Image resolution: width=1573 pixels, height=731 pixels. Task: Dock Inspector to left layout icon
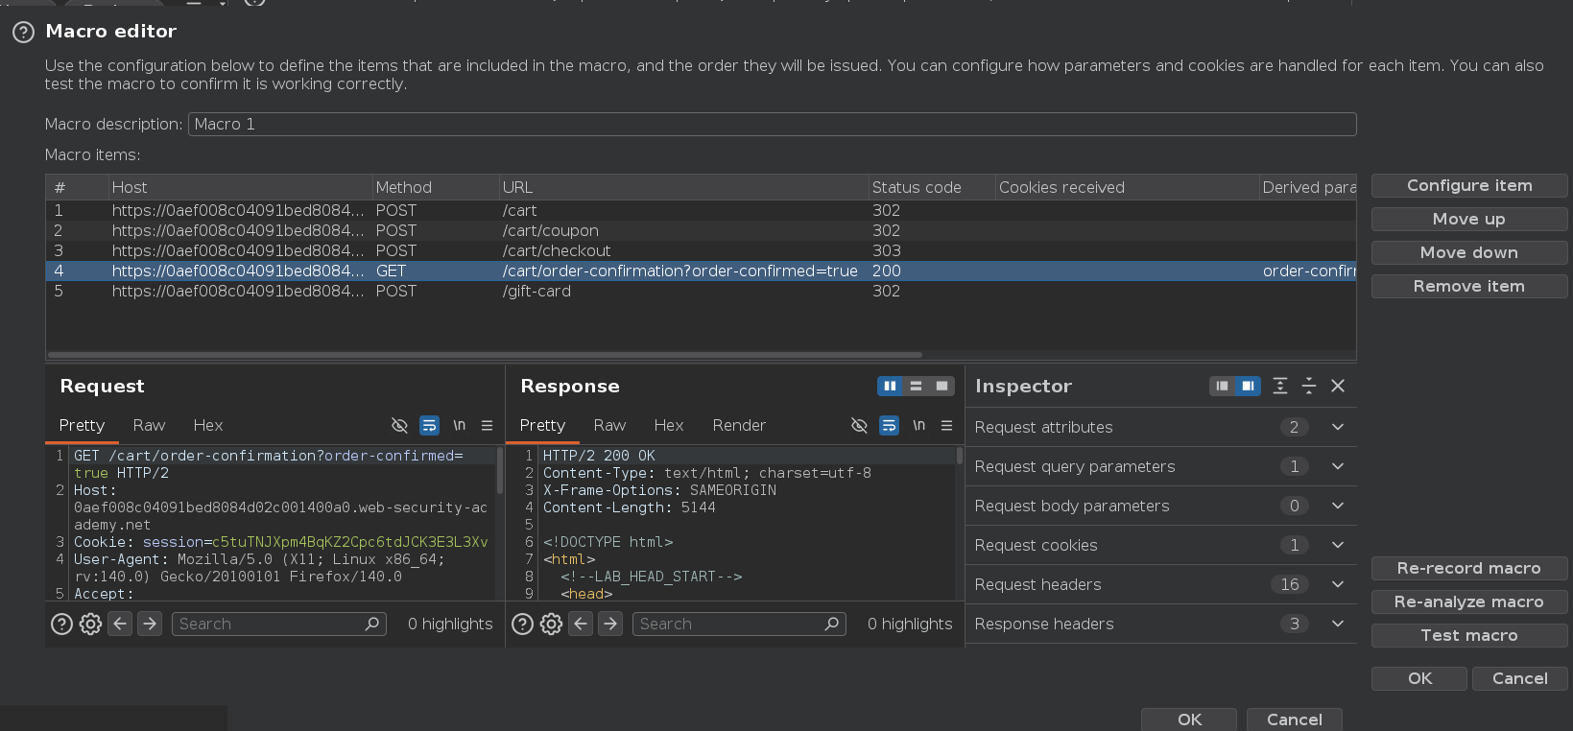point(1222,386)
